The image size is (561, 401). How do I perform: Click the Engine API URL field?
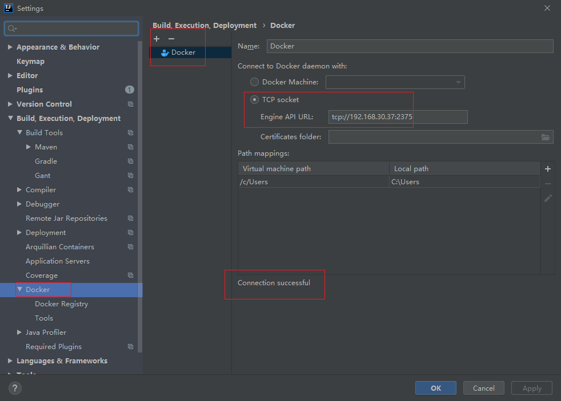pyautogui.click(x=398, y=117)
